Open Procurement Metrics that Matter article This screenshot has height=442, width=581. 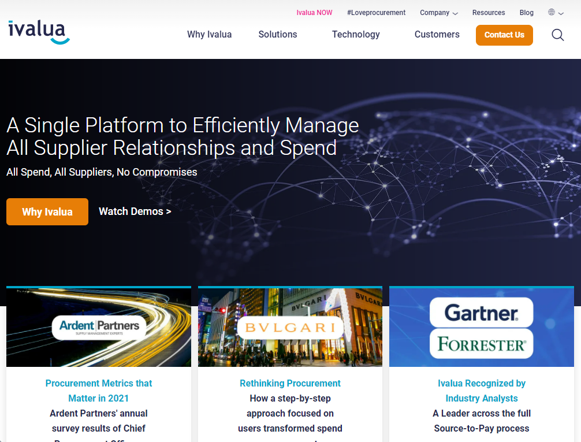[99, 391]
